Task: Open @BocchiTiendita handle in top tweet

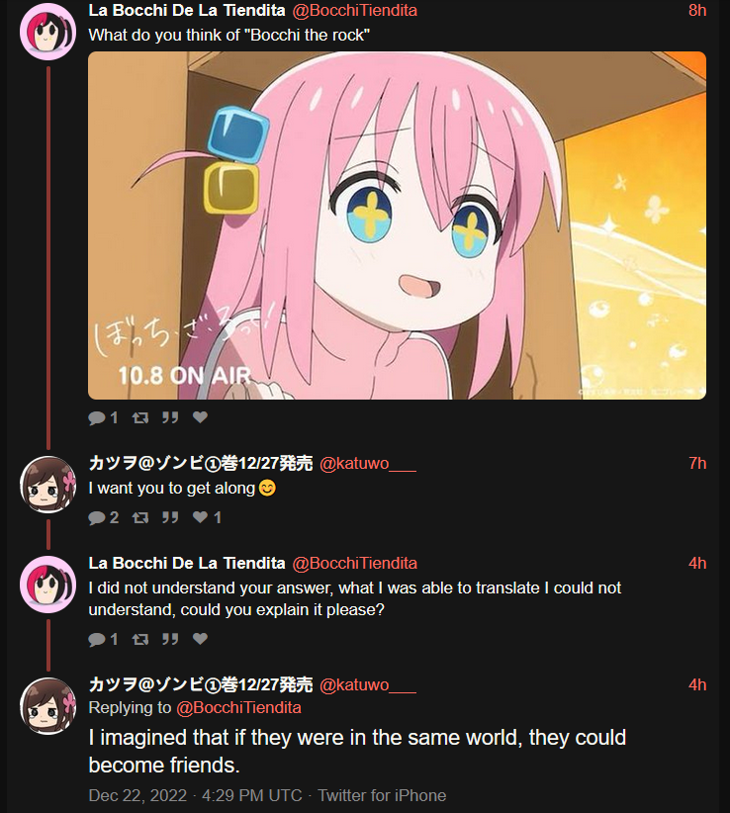Action: pos(355,10)
